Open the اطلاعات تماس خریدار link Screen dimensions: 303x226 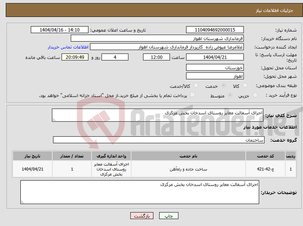click(68, 47)
